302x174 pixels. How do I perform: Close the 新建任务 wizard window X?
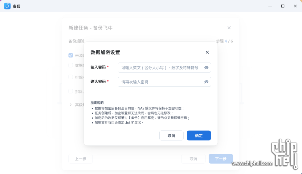[x=229, y=28]
